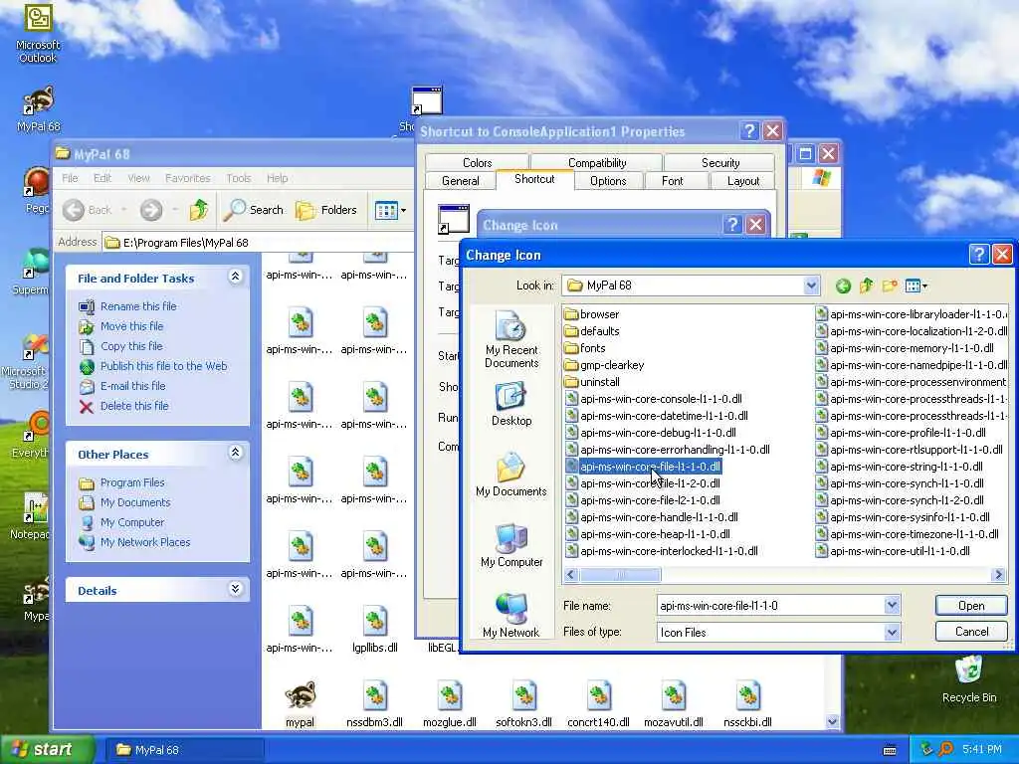
Task: Click help button of front Change Icon dialog
Action: coord(979,255)
